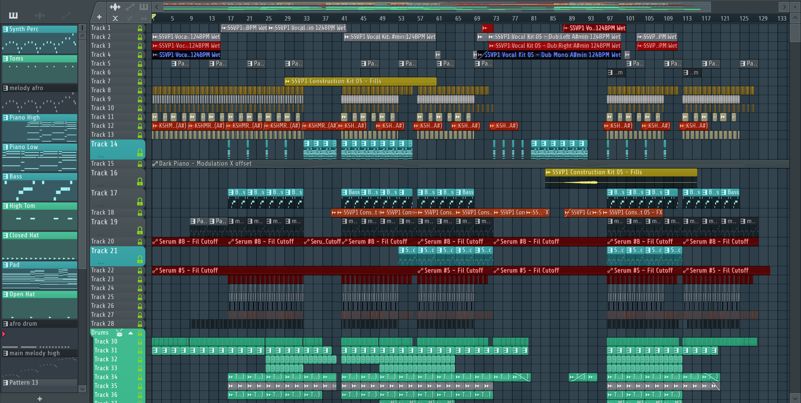Click the pattern icon of afro drum
This screenshot has height=403, width=801.
pyautogui.click(x=5, y=324)
